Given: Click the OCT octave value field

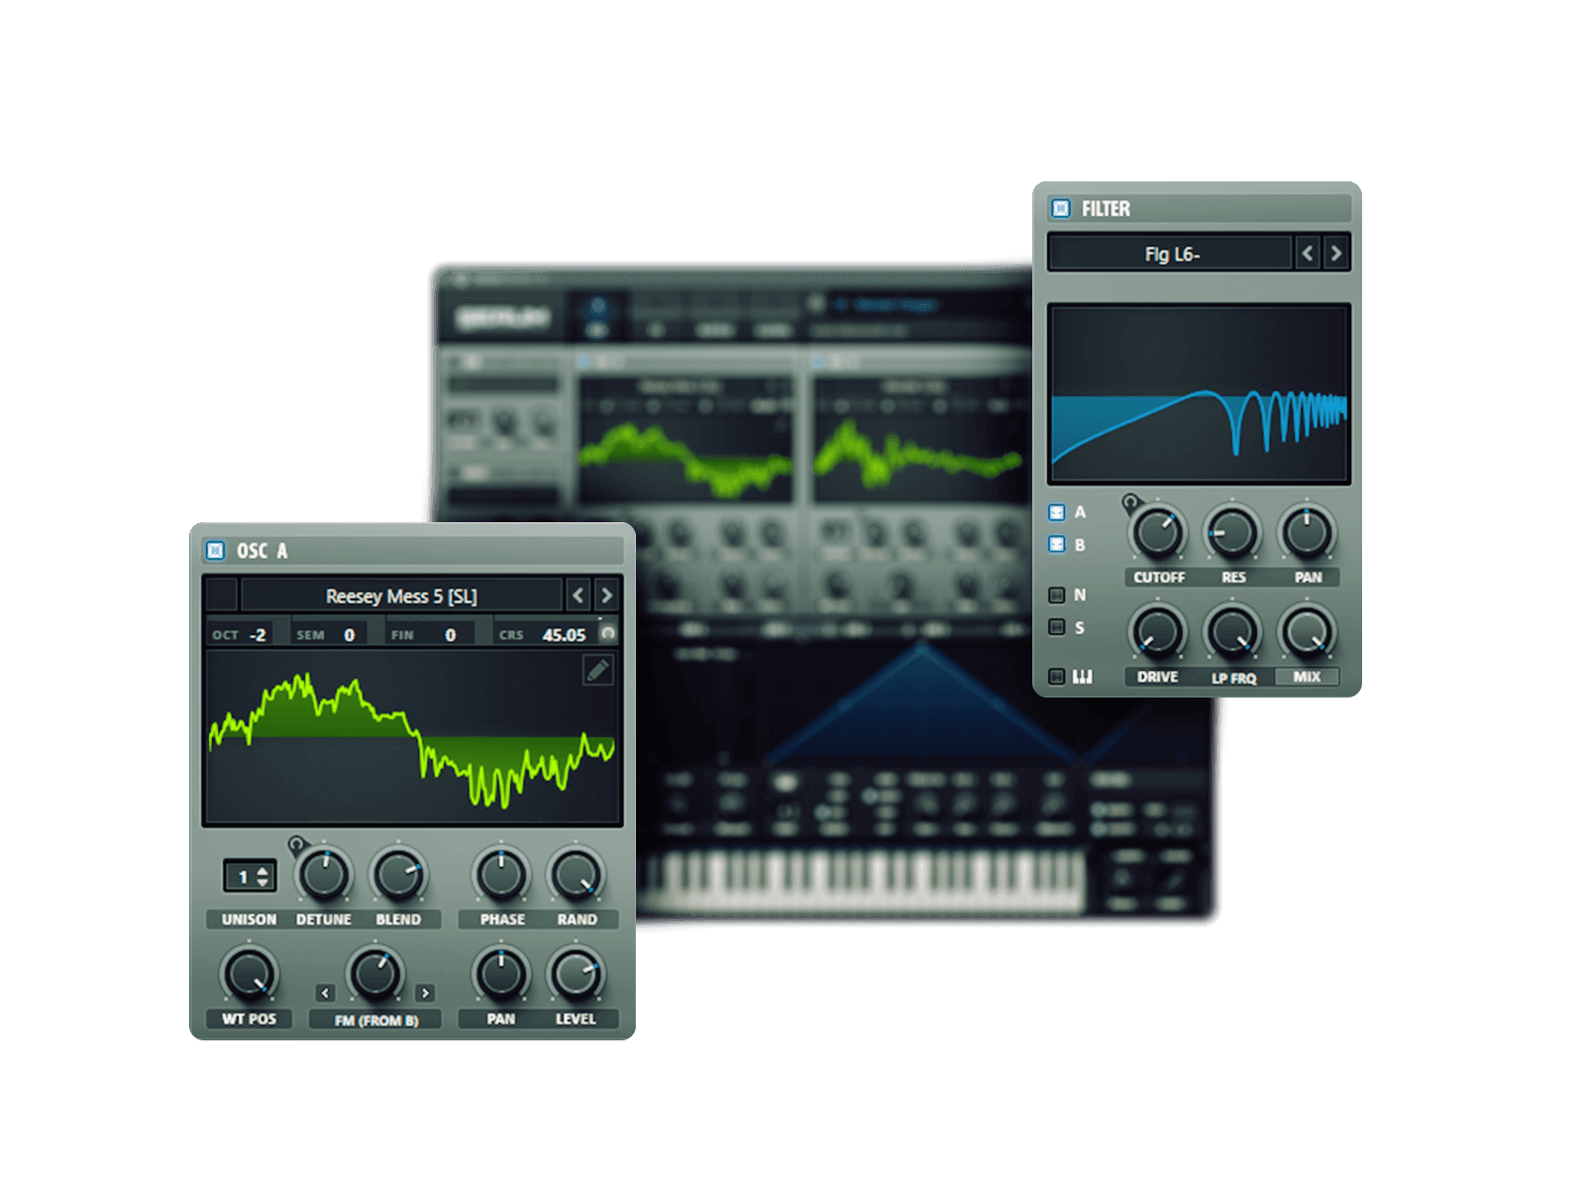Looking at the screenshot, I should point(258,635).
